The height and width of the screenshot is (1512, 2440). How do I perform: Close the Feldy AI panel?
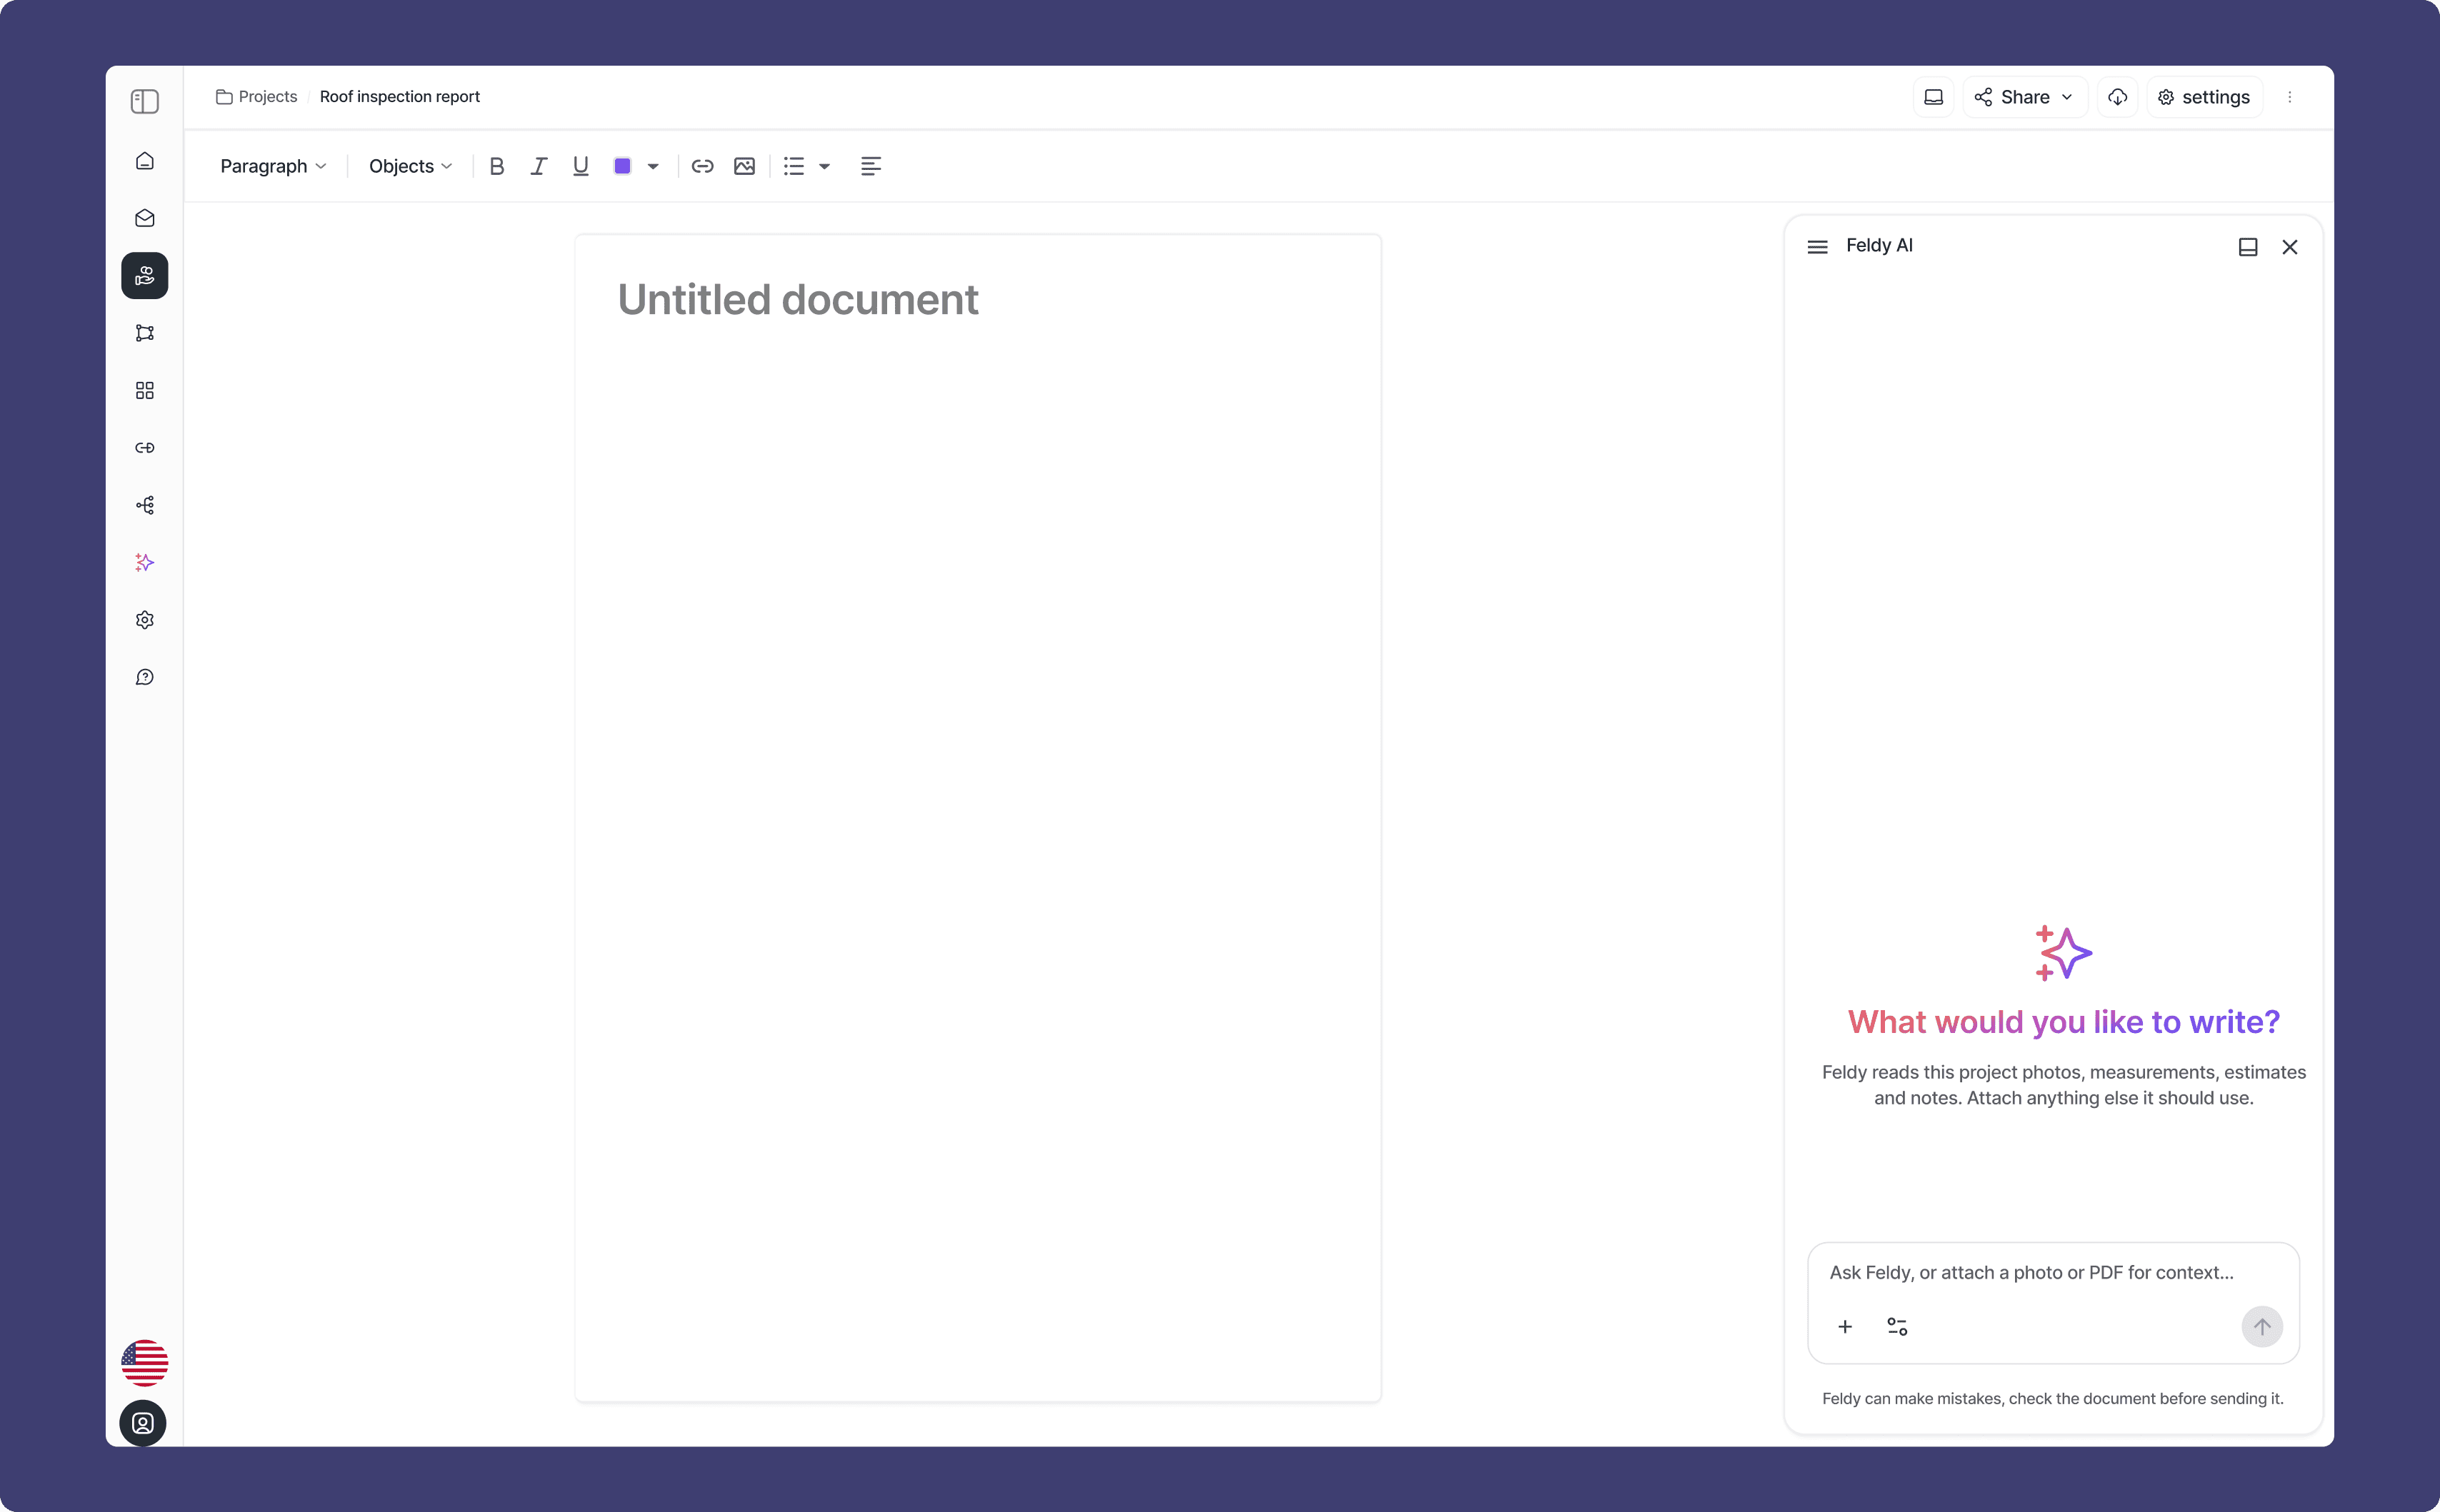[x=2289, y=247]
